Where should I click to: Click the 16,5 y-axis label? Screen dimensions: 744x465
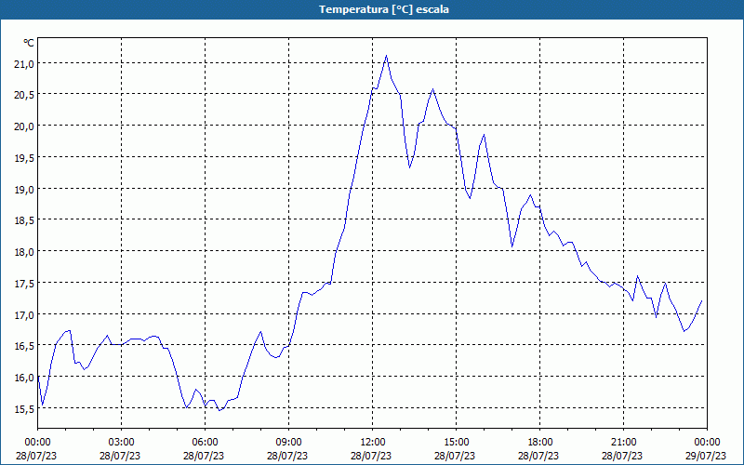23,346
